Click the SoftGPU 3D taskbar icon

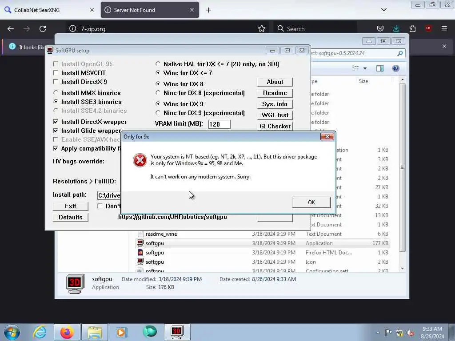tap(177, 332)
